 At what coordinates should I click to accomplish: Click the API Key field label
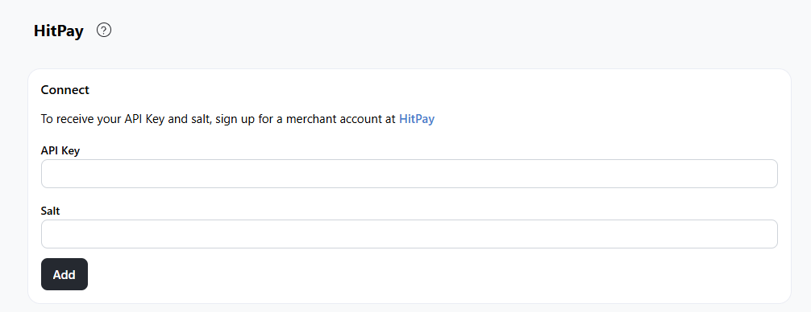click(x=60, y=150)
